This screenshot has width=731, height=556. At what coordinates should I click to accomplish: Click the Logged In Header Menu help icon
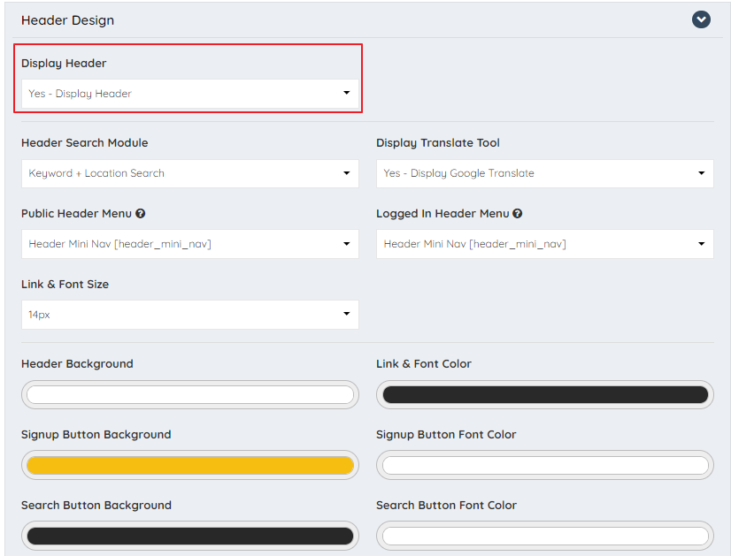(518, 213)
